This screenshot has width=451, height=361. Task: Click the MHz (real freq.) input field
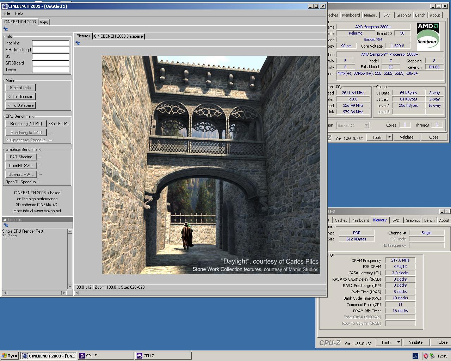pyautogui.click(x=51, y=50)
